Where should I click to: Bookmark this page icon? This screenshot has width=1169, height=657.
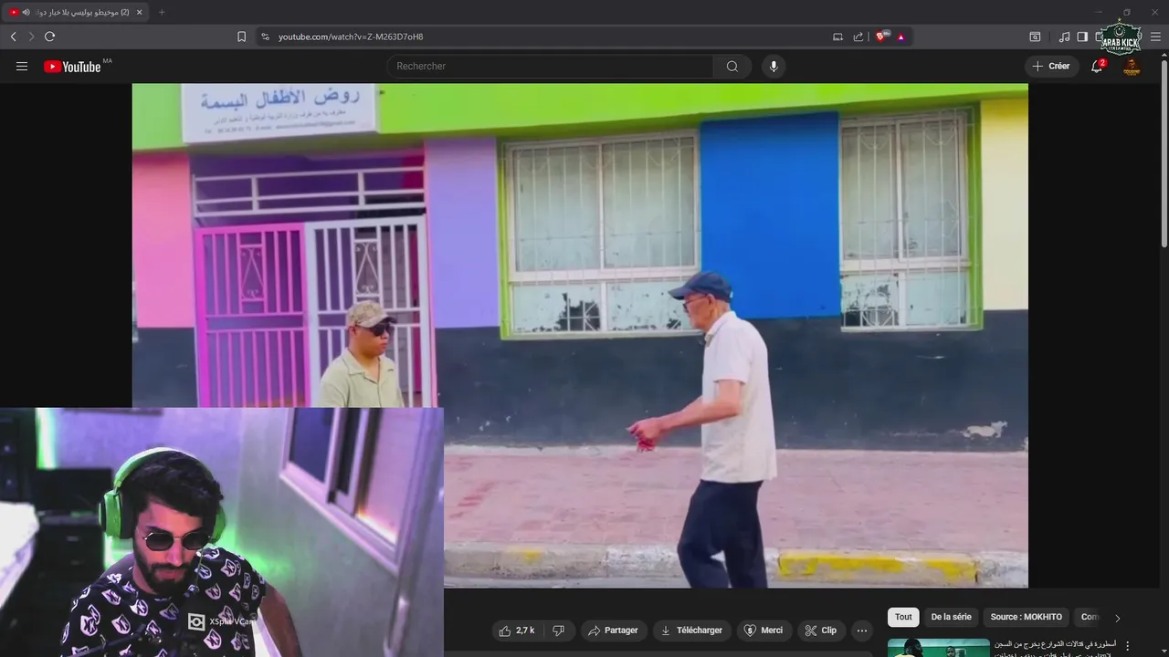point(241,36)
